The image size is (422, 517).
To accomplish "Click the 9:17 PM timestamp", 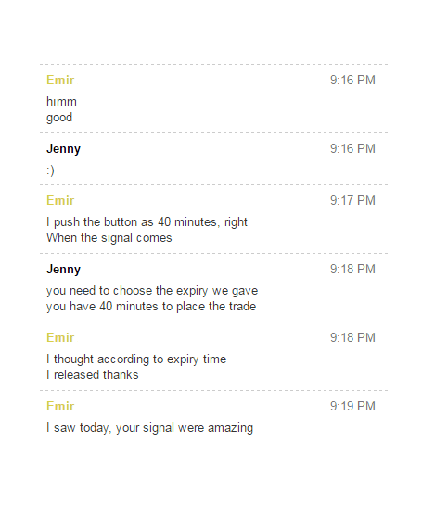I will tap(352, 200).
